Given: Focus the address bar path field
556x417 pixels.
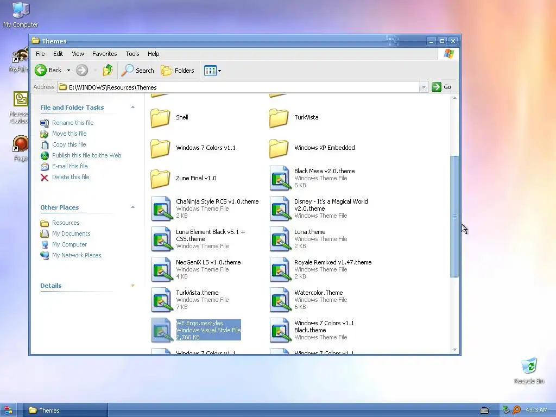Looking at the screenshot, I should (x=239, y=87).
